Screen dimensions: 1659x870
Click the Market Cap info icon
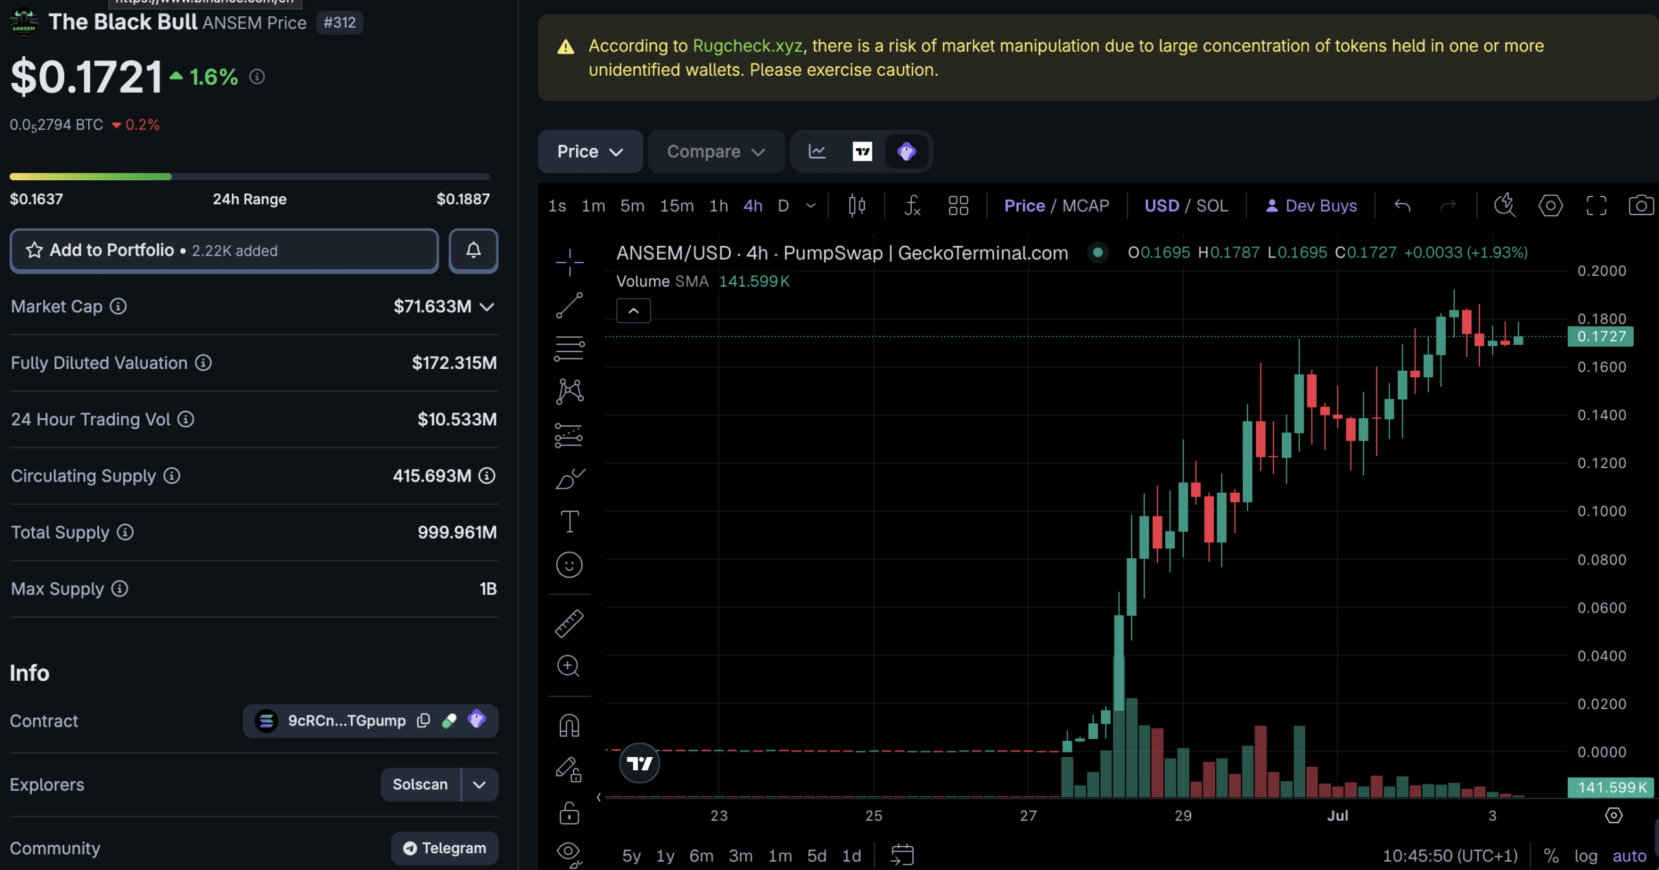(118, 306)
